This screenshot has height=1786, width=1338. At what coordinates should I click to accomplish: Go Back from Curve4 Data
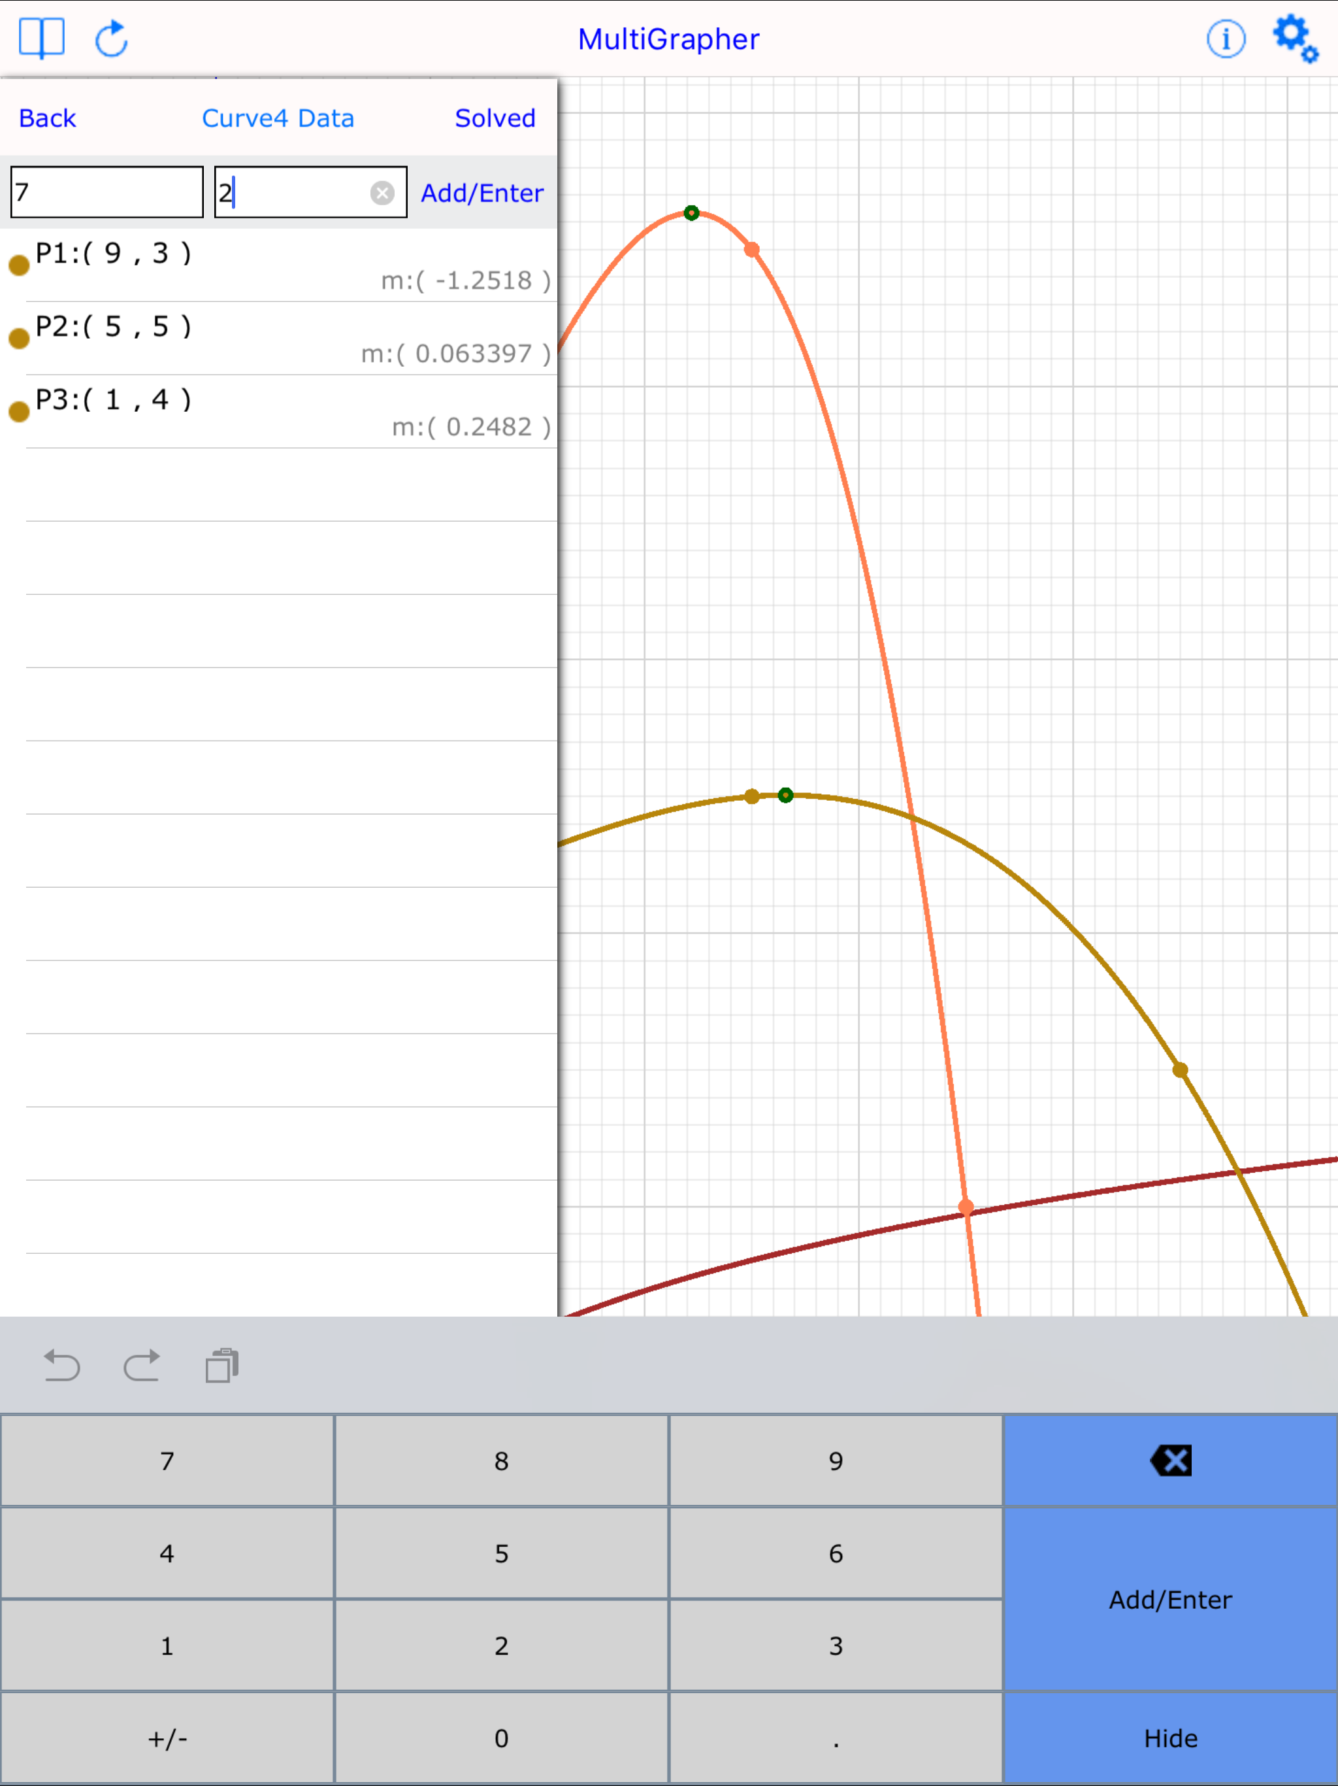[x=47, y=119]
